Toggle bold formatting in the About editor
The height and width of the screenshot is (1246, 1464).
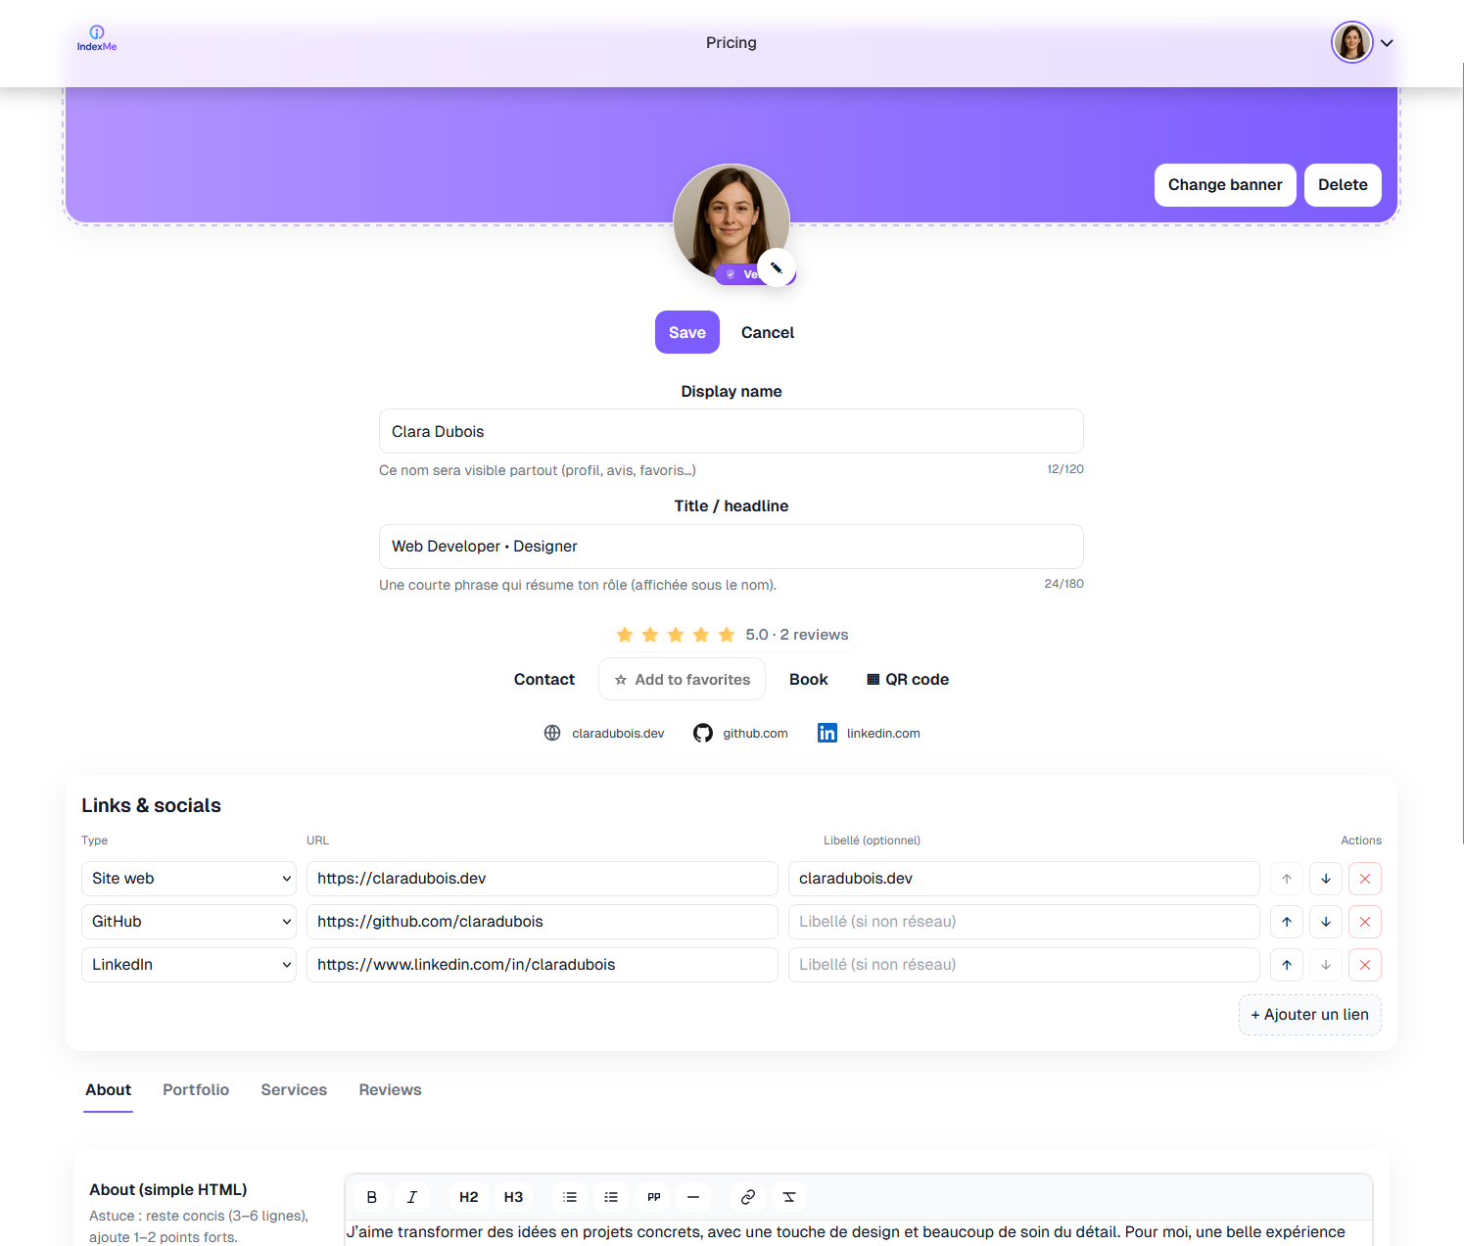(371, 1196)
